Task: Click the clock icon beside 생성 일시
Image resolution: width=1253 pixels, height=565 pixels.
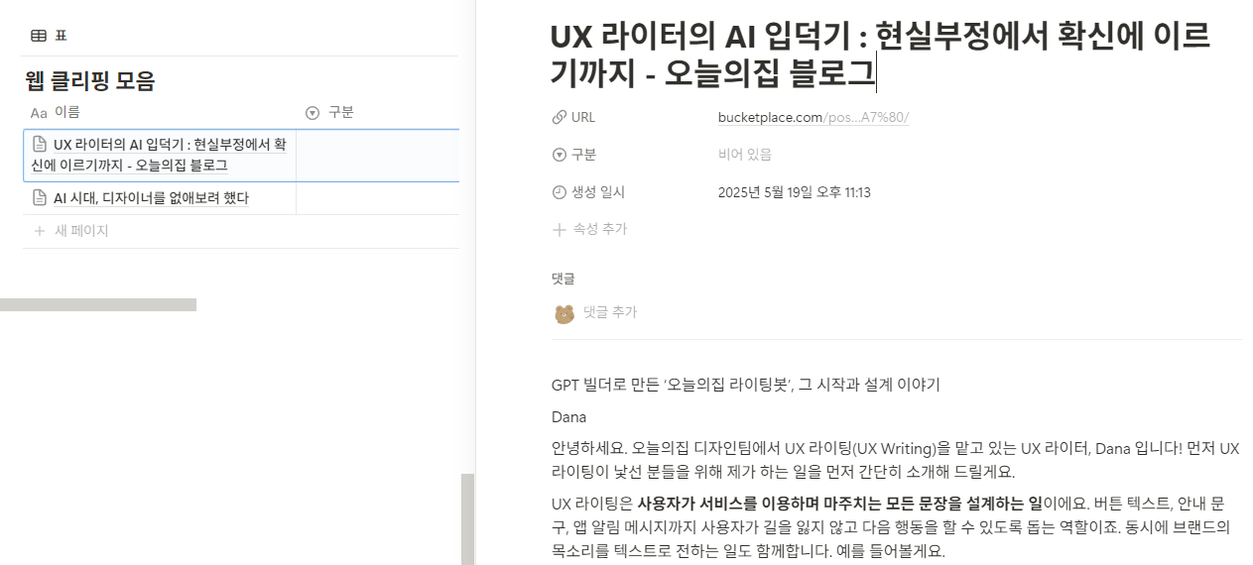Action: (560, 192)
